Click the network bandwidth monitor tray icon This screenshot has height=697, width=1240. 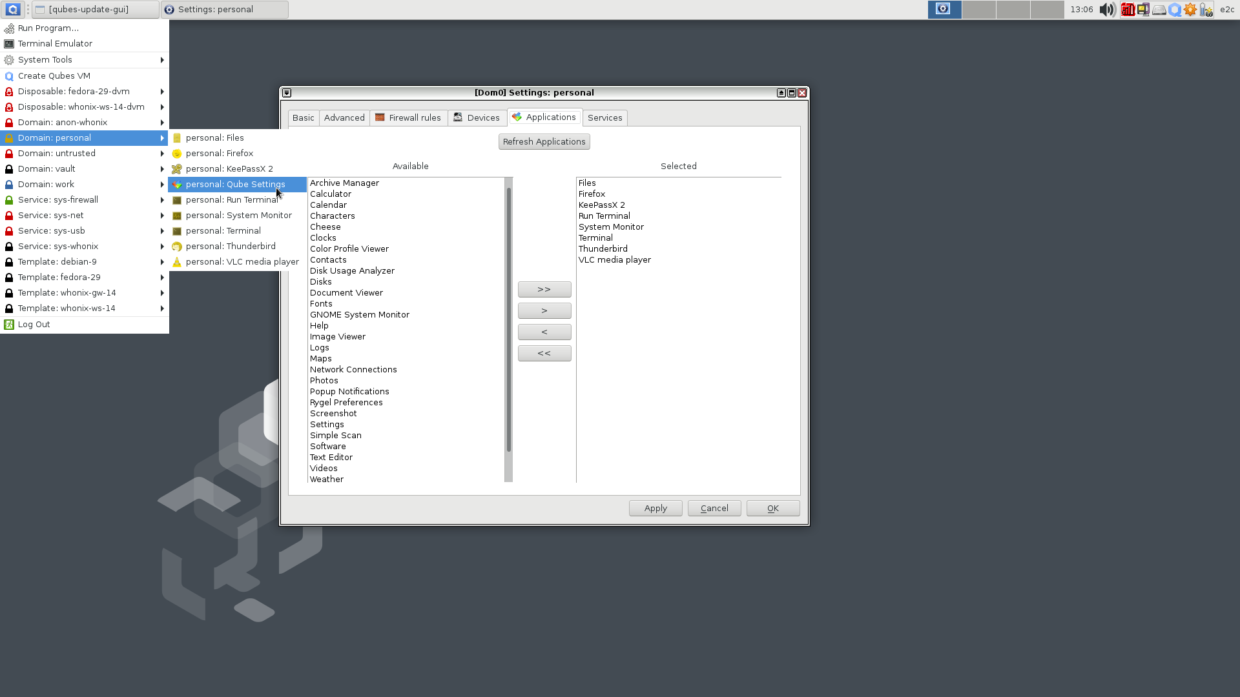[x=1128, y=10]
